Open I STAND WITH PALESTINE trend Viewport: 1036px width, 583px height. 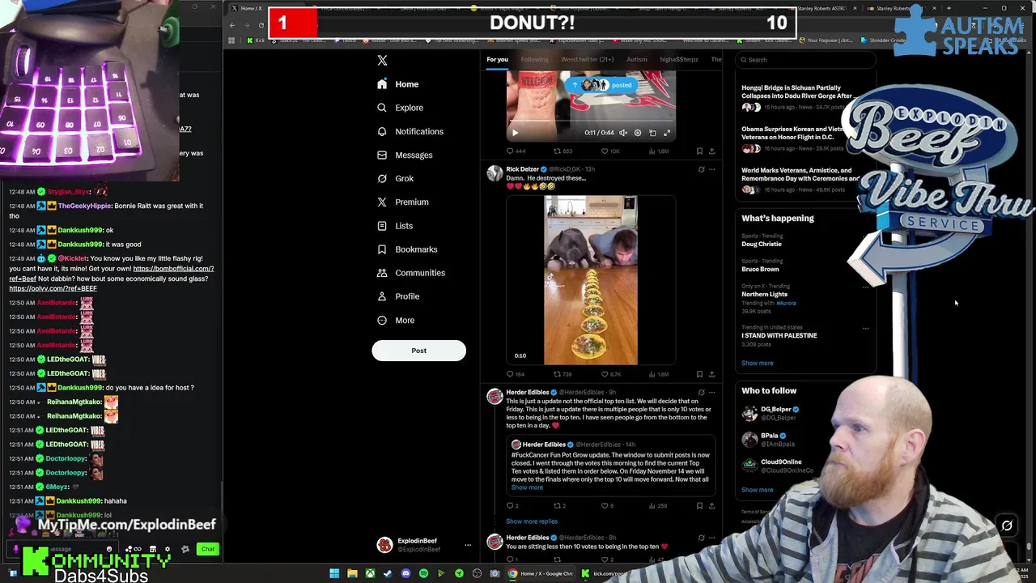pos(779,335)
